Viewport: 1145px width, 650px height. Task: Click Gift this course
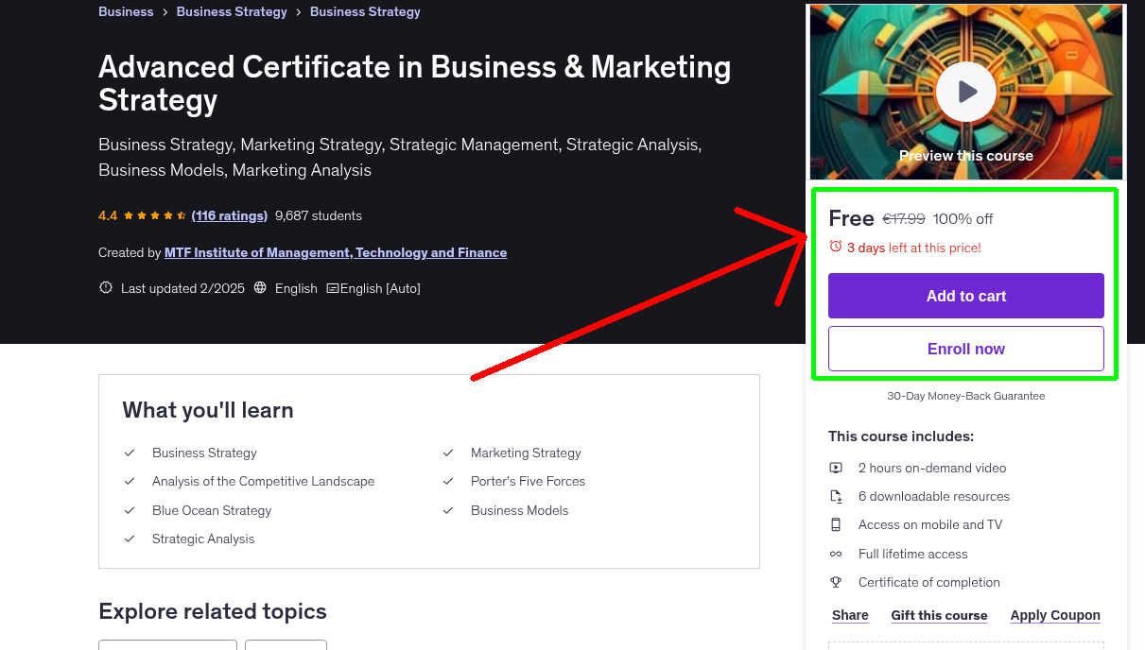point(939,615)
